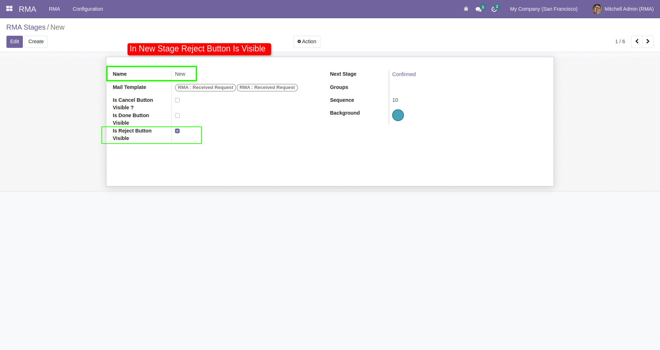Click the Background label

pyautogui.click(x=345, y=113)
